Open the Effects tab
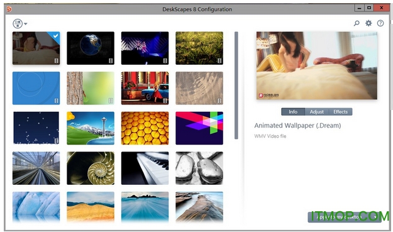This screenshot has width=393, height=232. coord(340,112)
